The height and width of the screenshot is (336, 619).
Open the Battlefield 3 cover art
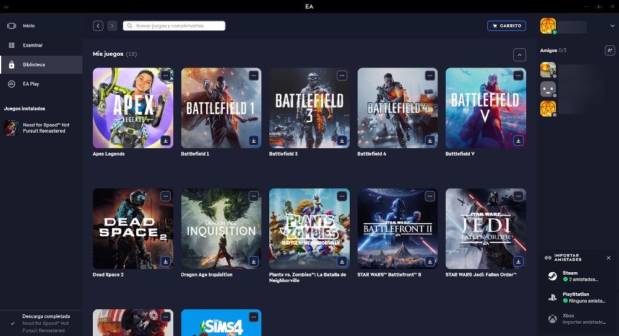(309, 108)
